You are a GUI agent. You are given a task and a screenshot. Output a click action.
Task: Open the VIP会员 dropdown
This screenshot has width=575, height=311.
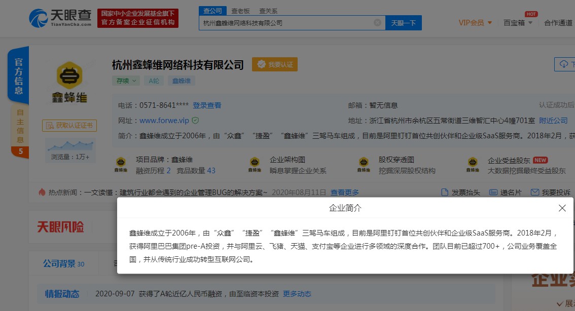pyautogui.click(x=475, y=23)
